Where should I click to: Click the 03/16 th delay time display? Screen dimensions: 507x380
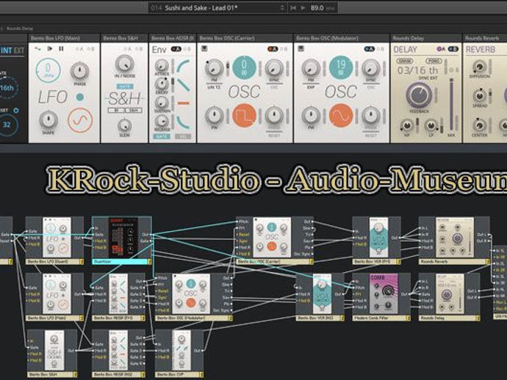(418, 70)
